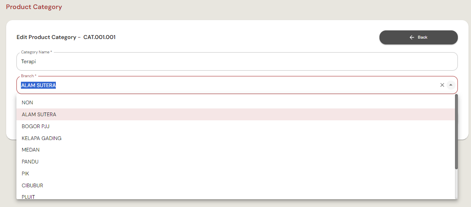The height and width of the screenshot is (207, 471).
Task: Choose the highlighted ALAM SUTERA option
Action: coord(39,115)
